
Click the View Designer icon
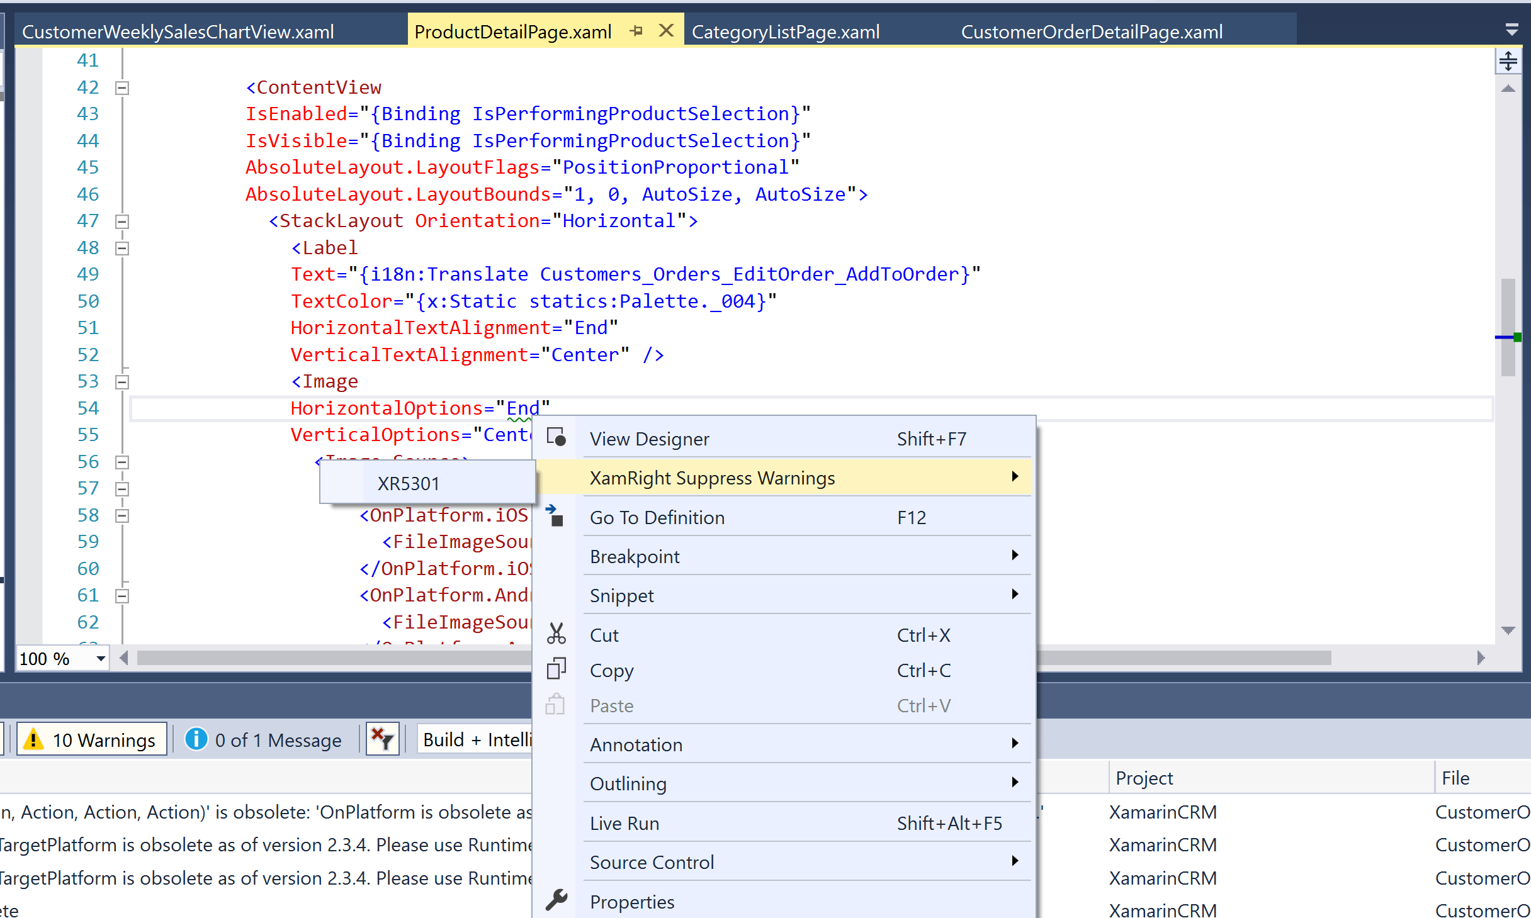click(x=556, y=437)
